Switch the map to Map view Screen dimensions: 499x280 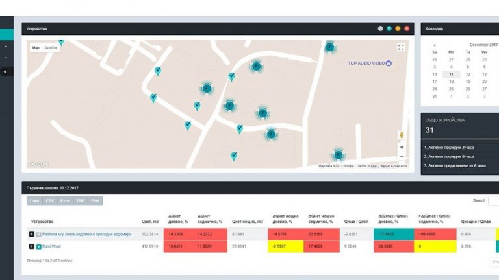pos(36,48)
